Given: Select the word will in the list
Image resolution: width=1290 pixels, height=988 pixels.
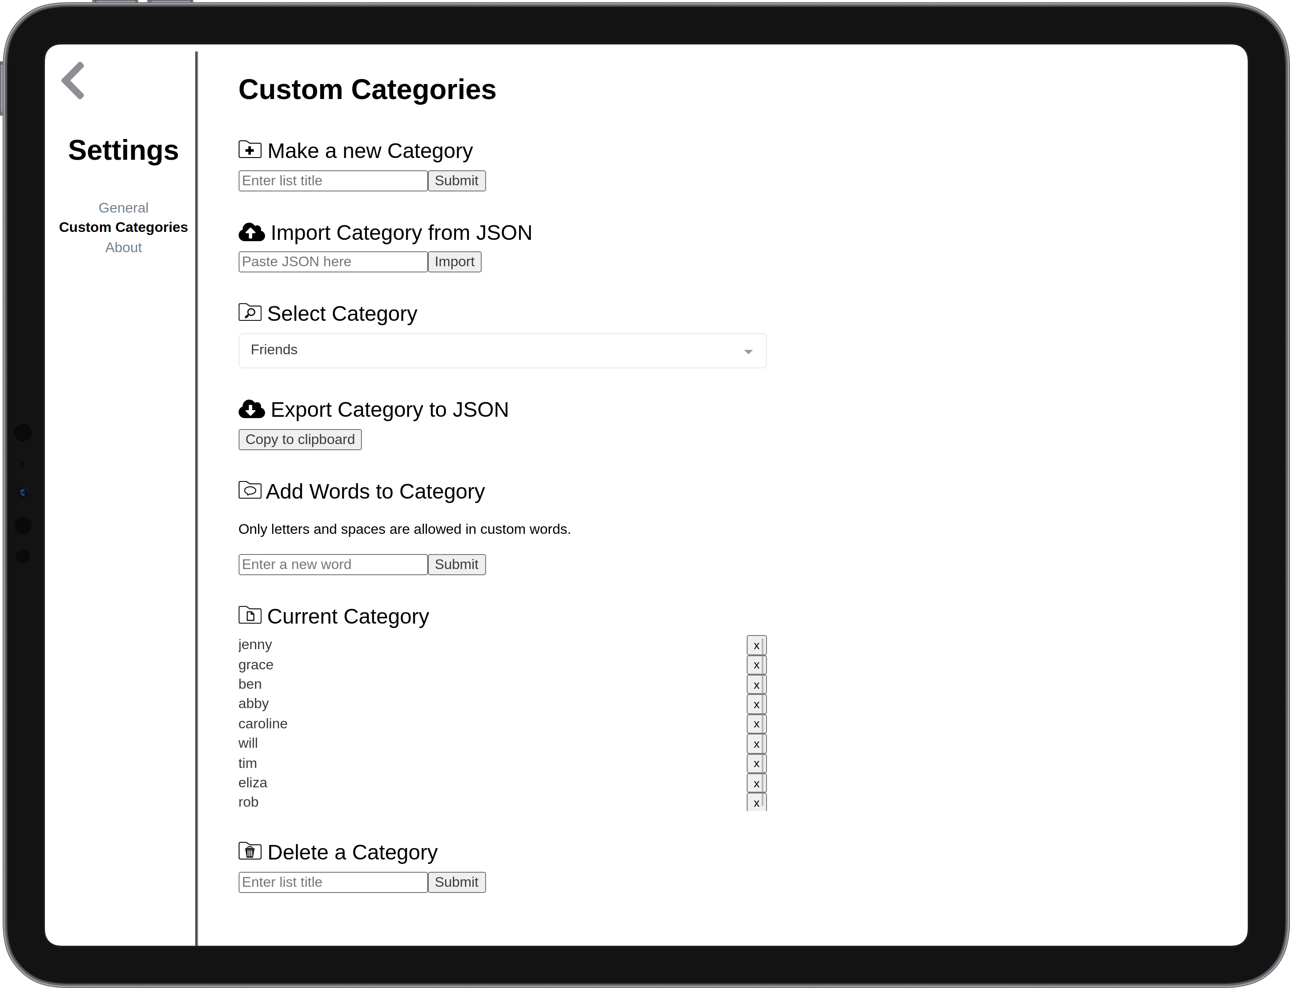Looking at the screenshot, I should pos(248,743).
